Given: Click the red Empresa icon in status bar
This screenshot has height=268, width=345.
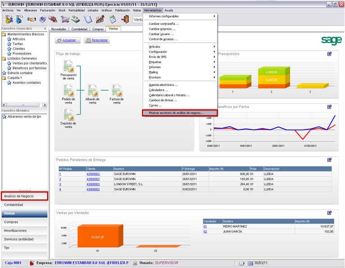Looking at the screenshot, I should (x=32, y=263).
